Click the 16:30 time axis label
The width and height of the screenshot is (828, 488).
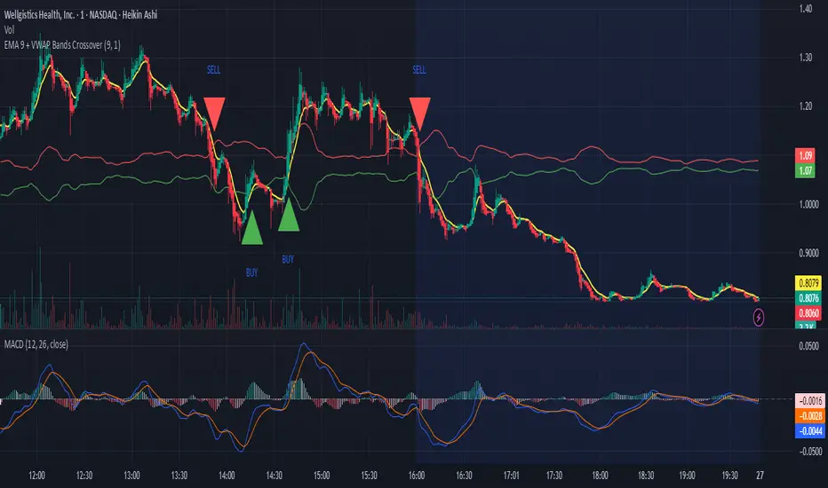464,476
